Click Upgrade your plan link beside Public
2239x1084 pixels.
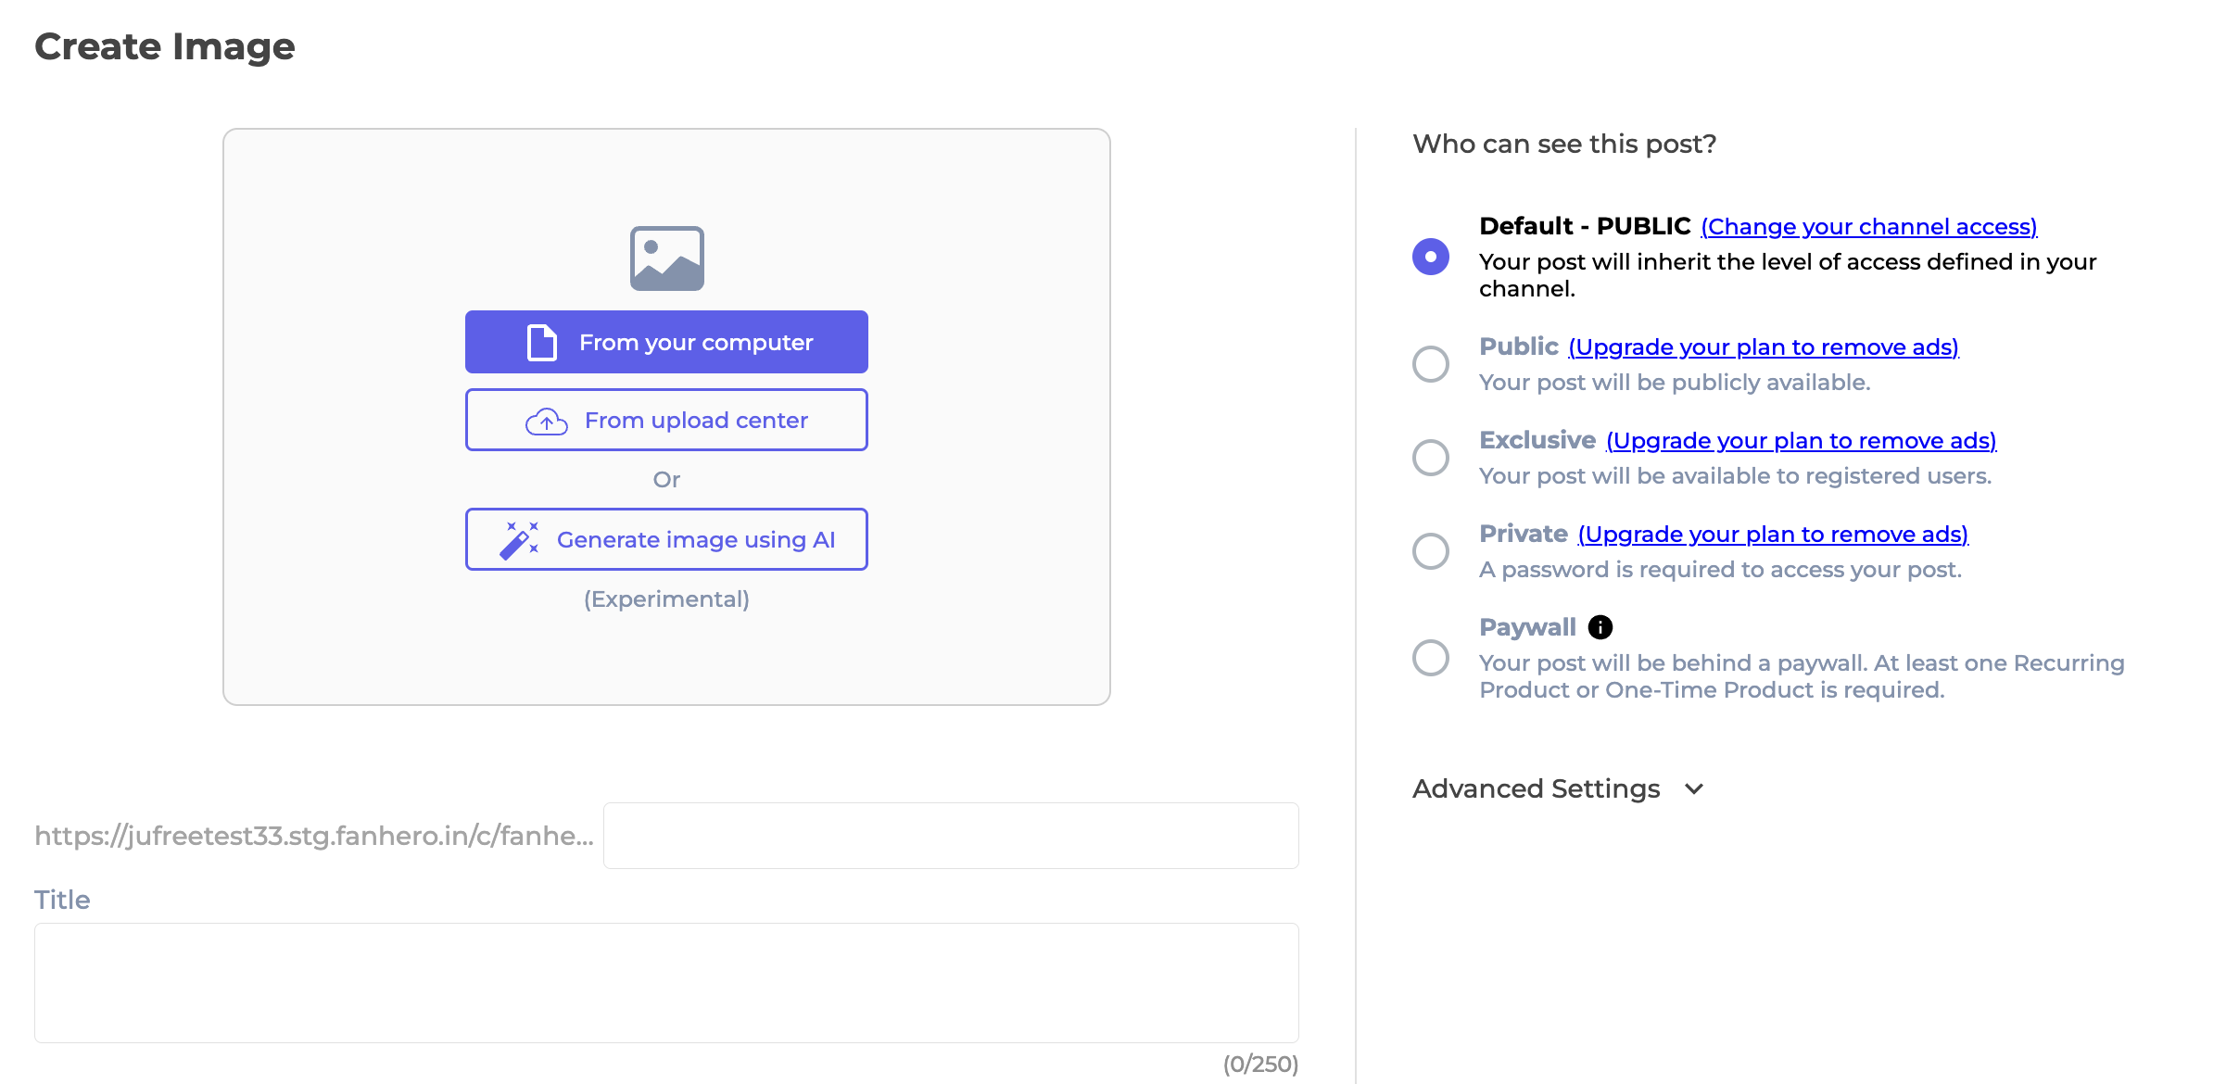[x=1764, y=347]
